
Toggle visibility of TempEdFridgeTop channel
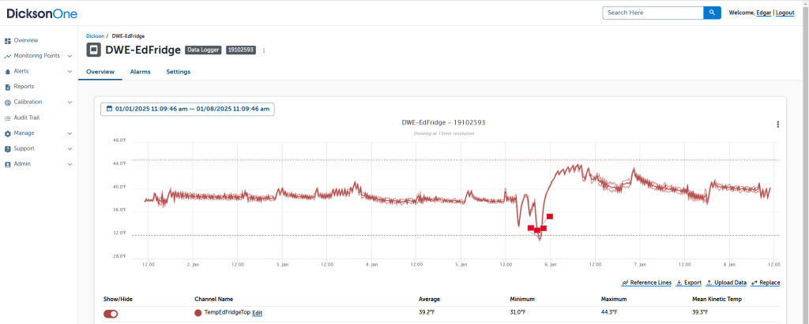111,313
